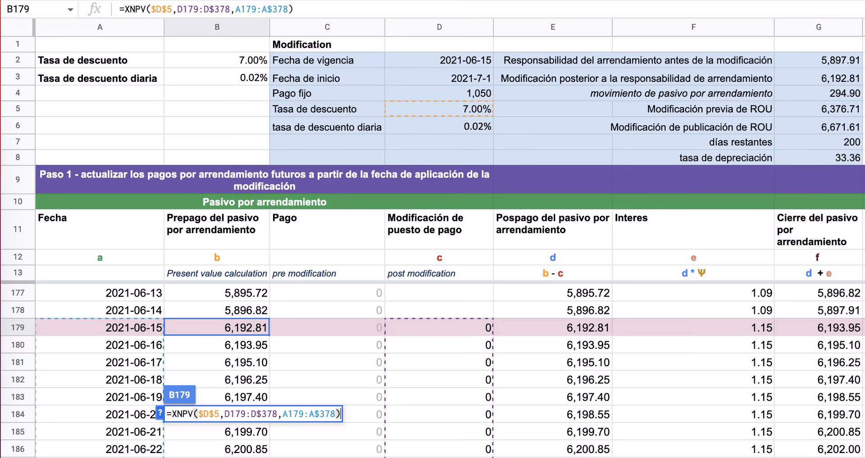Click the XNPV formula text being edited
Screen dimensions: 865x458
click(252, 413)
